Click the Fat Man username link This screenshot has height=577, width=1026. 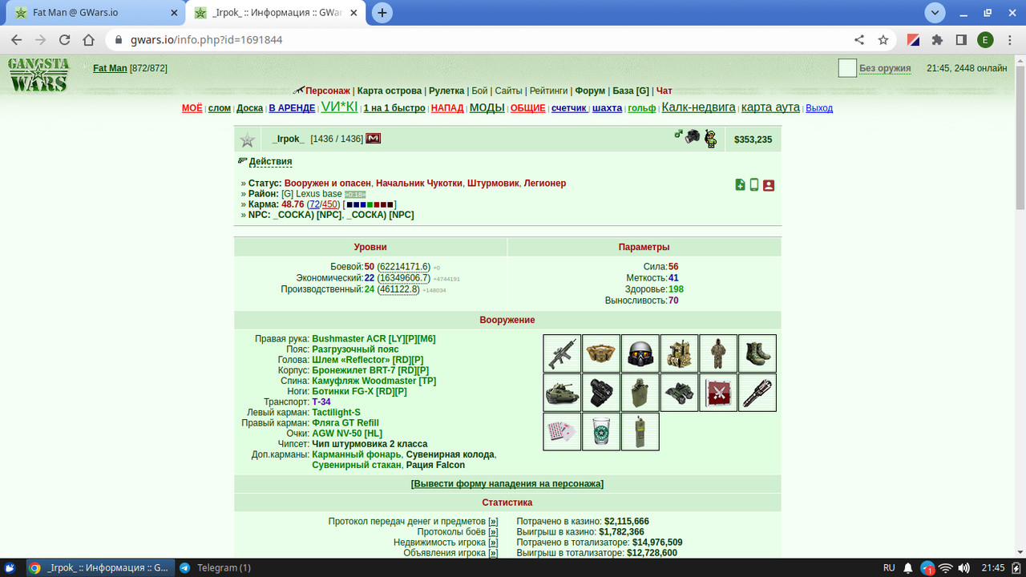pos(110,68)
